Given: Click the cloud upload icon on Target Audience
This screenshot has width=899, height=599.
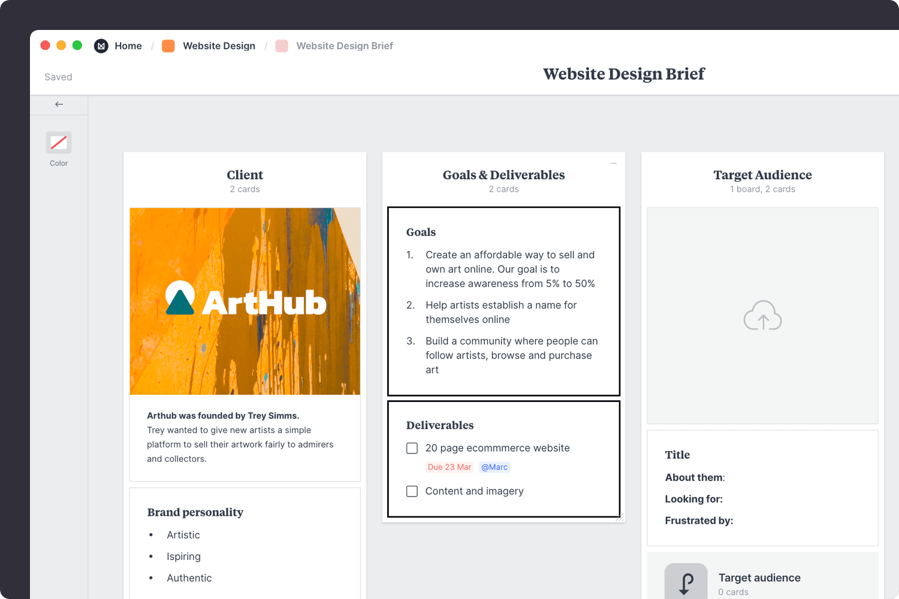Looking at the screenshot, I should [762, 316].
